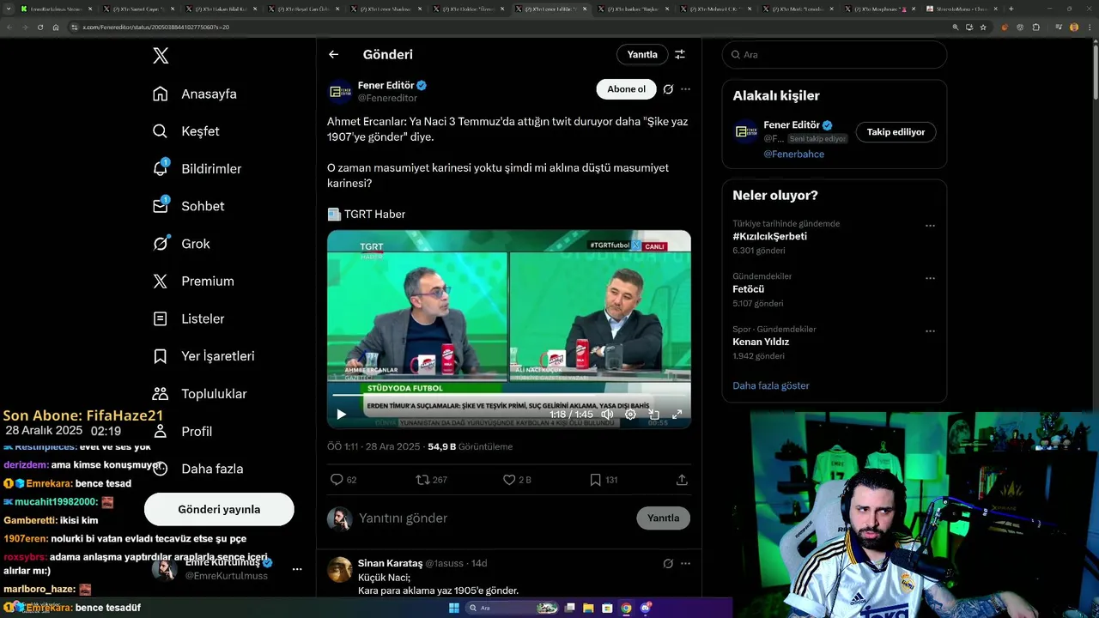Open a new browser tab
The image size is (1099, 618).
1011,9
